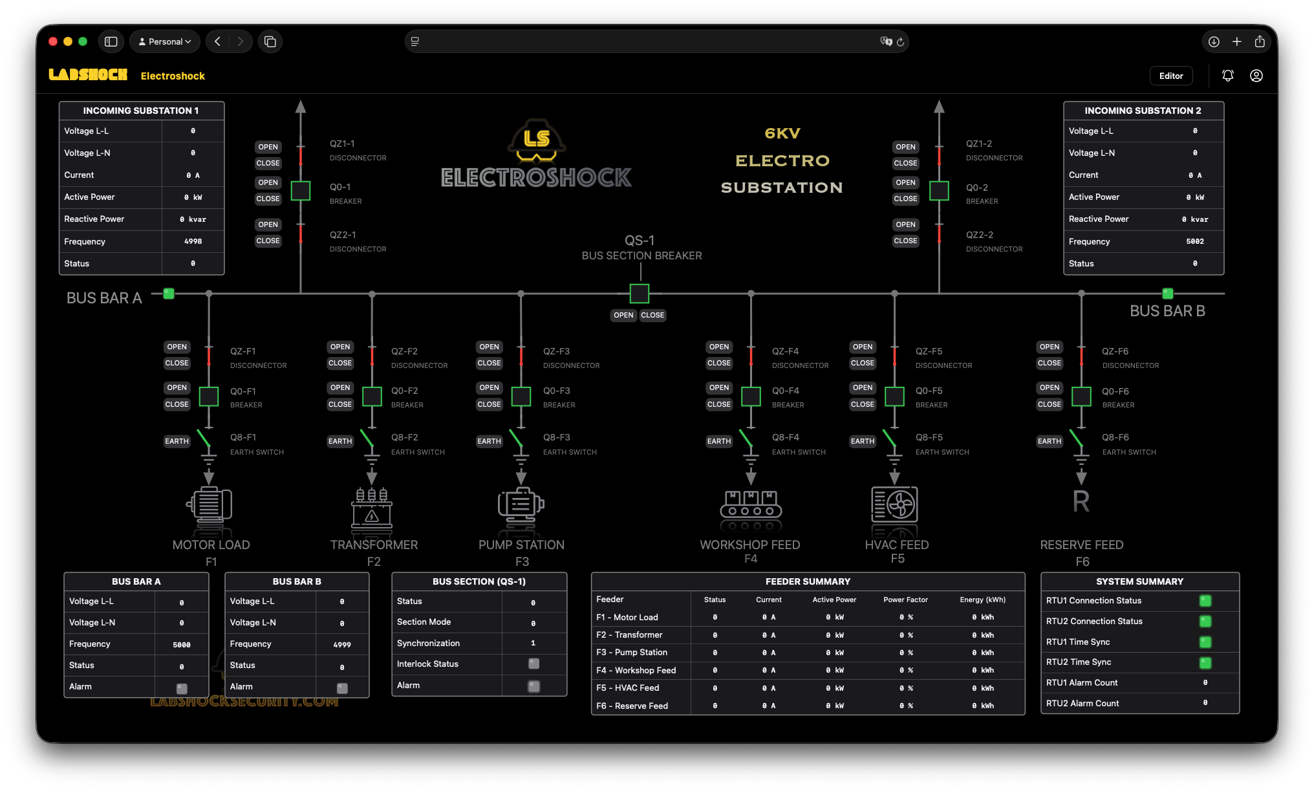The width and height of the screenshot is (1314, 791).
Task: Click the RTU1 Alarm Count value
Action: click(1205, 682)
